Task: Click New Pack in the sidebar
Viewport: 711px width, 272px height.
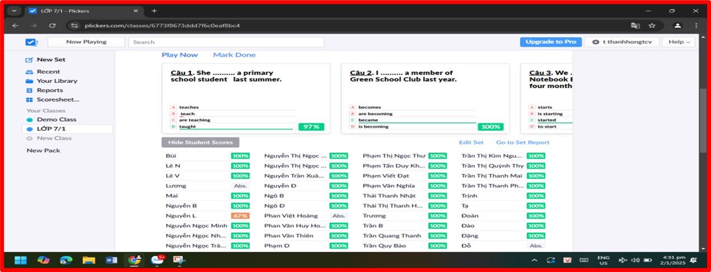Action: point(43,150)
